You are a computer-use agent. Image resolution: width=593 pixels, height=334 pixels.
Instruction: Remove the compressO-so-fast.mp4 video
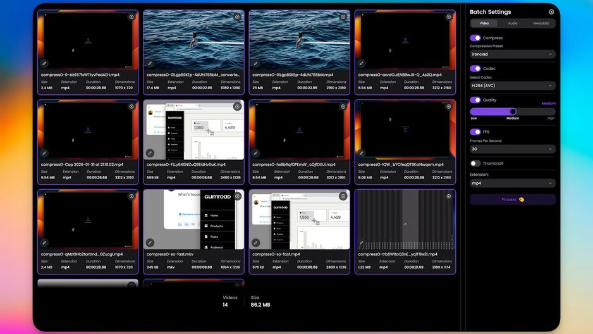click(343, 196)
